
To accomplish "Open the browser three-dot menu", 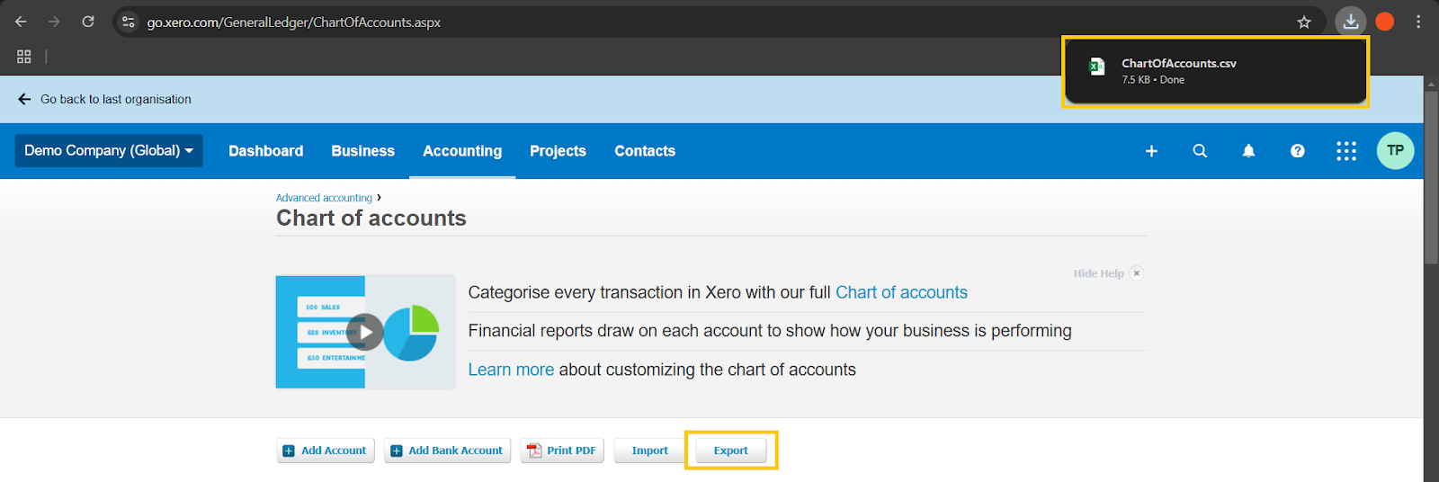I will (x=1418, y=22).
